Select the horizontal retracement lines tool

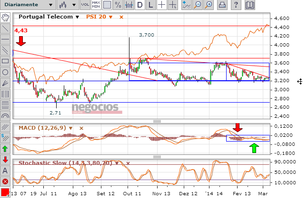5,105
